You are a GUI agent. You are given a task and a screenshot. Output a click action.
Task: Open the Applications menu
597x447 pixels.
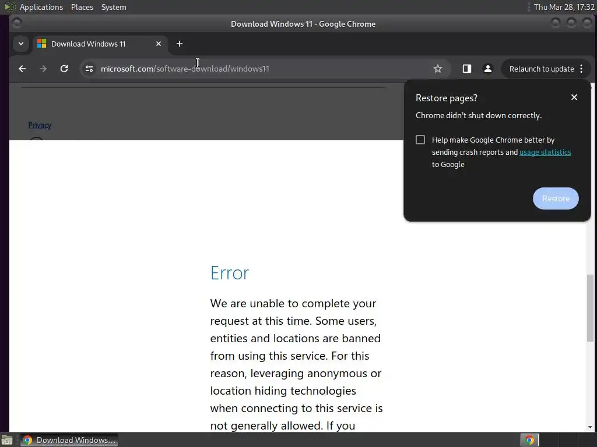41,7
